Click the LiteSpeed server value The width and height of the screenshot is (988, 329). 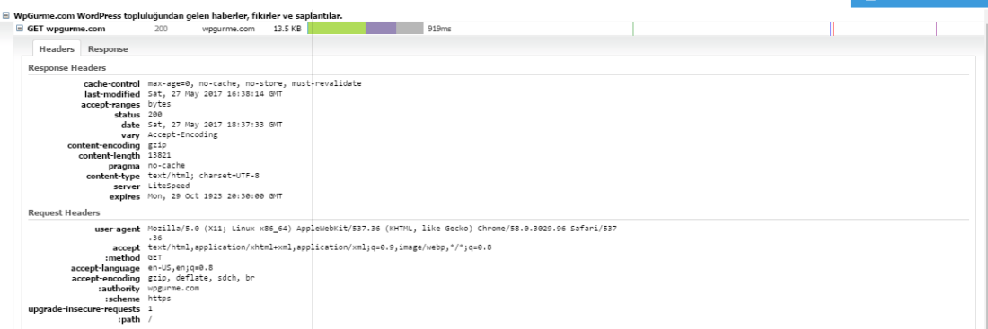168,186
